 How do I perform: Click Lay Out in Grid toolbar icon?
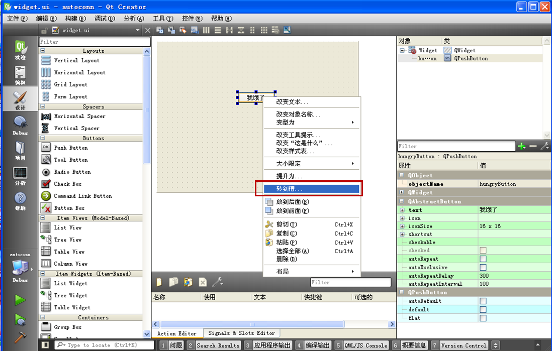(264, 30)
